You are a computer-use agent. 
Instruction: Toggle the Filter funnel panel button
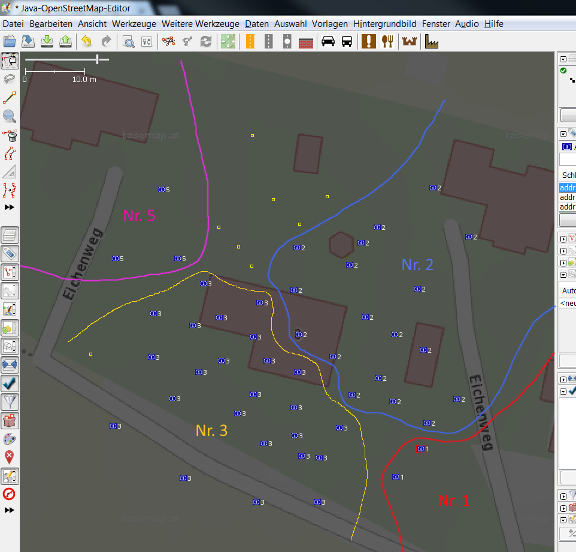pyautogui.click(x=10, y=402)
